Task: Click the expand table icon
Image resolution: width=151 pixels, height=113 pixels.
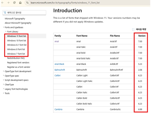Action: coord(133,29)
